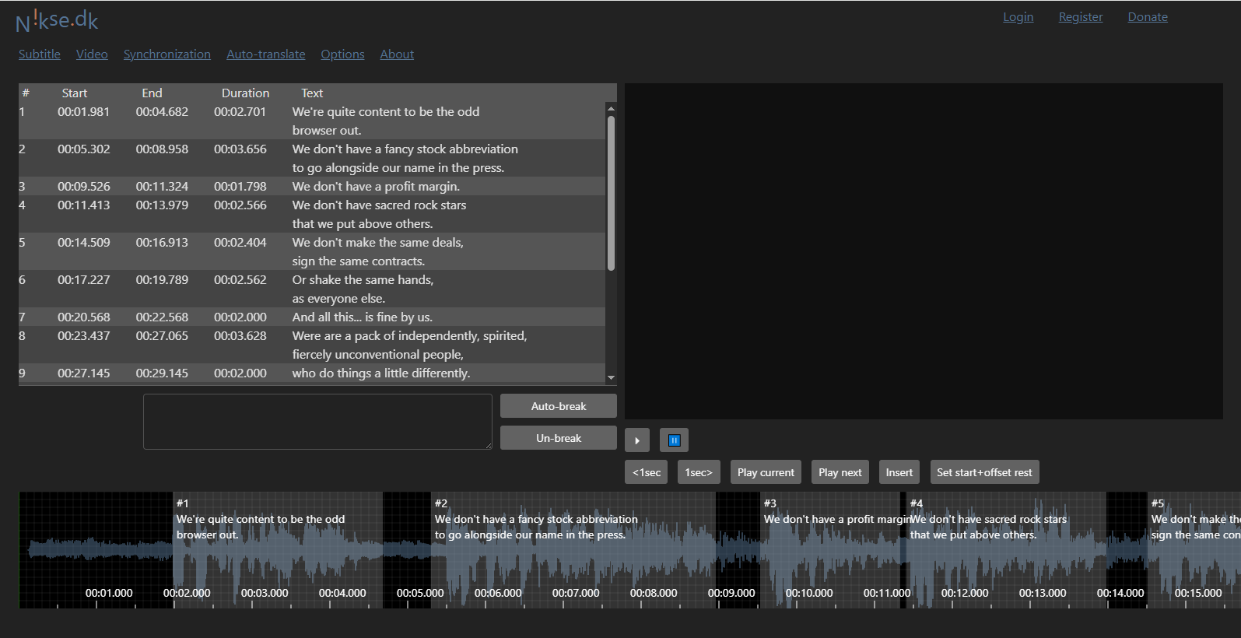
Task: Click the play video icon button
Action: click(636, 440)
